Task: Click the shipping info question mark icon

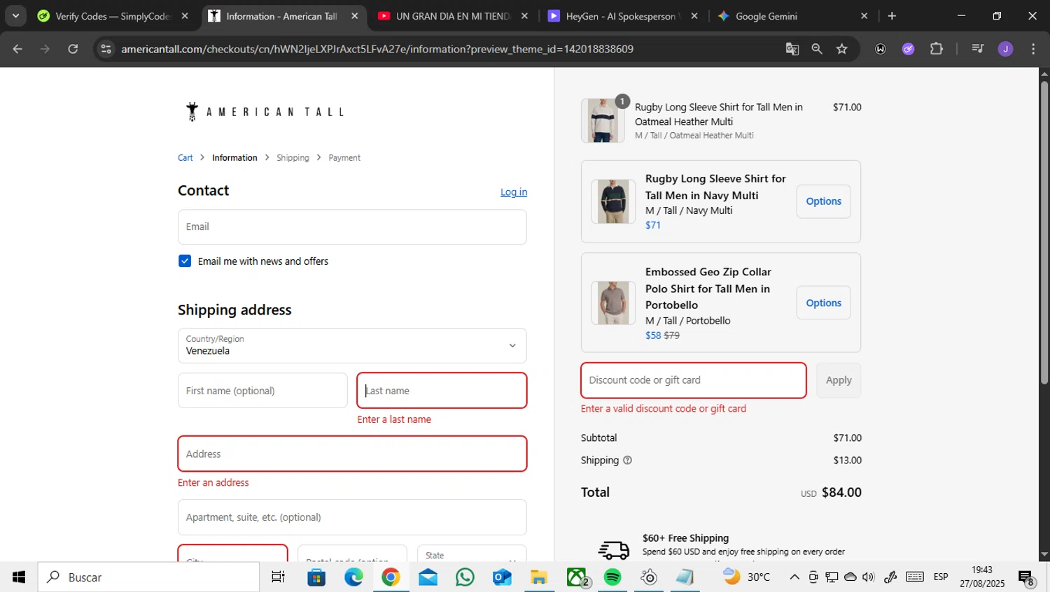Action: pos(627,460)
